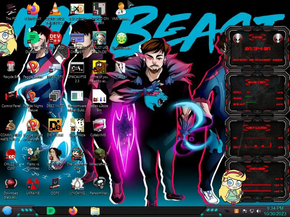Open the BE JUST LIKE THE DUDE! icon
The width and height of the screenshot is (290, 217).
point(99,42)
